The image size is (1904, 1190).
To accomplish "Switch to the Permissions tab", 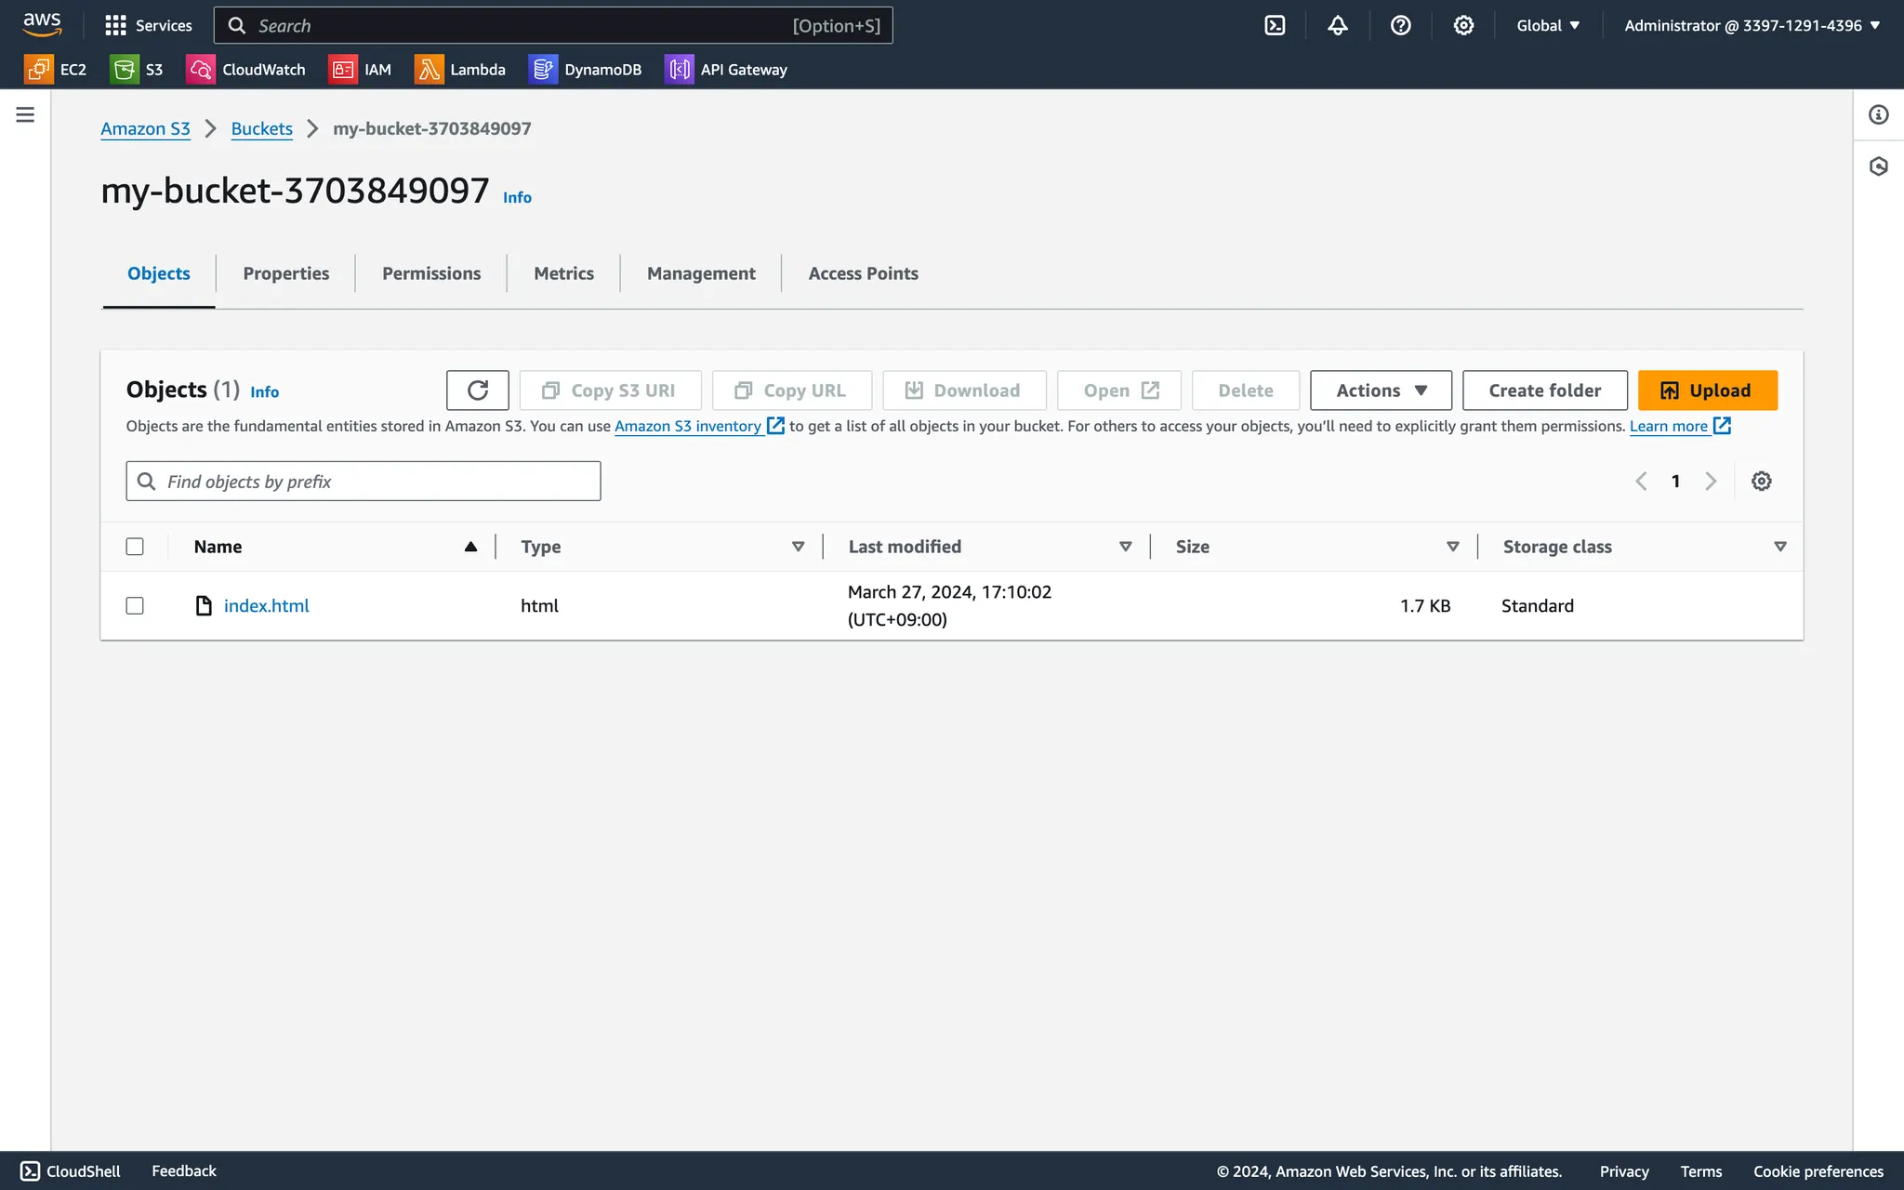I will click(431, 273).
